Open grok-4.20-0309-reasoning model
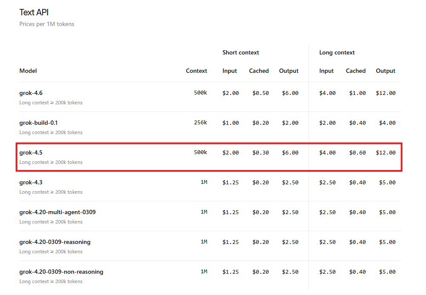Image resolution: width=426 pixels, height=295 pixels. [x=55, y=242]
